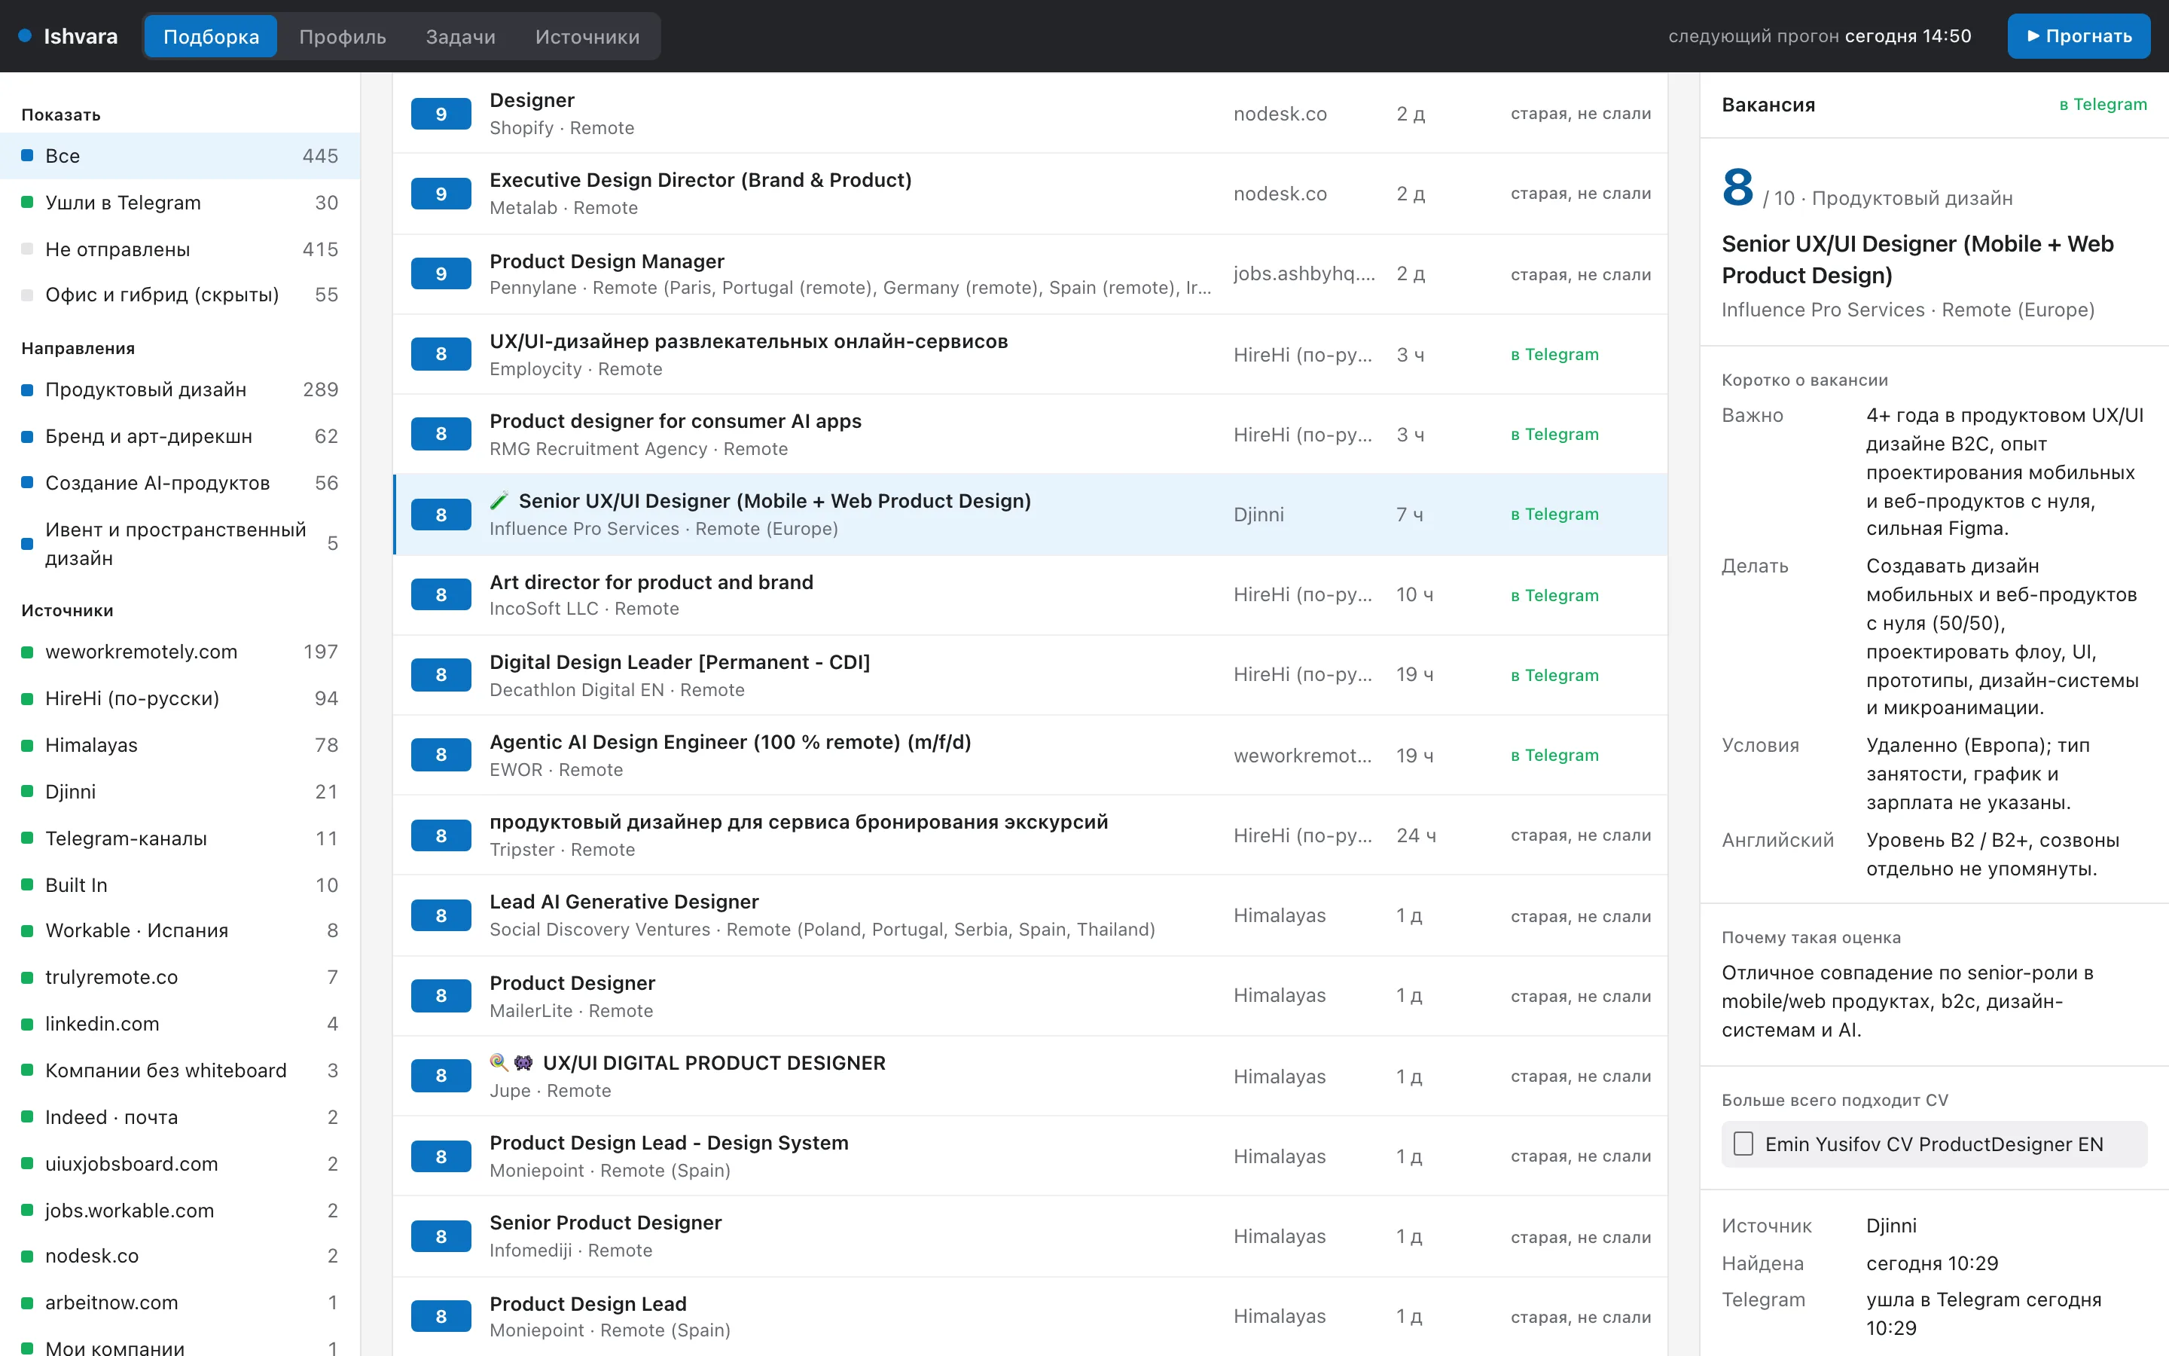Filter by Продуктовый дизайн direction
Viewport: 2169px width, 1356px height.
click(x=179, y=389)
